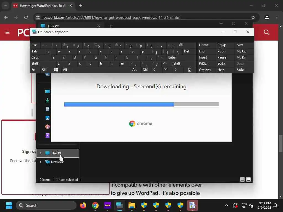Open File Explorer from the taskbar

(132, 205)
